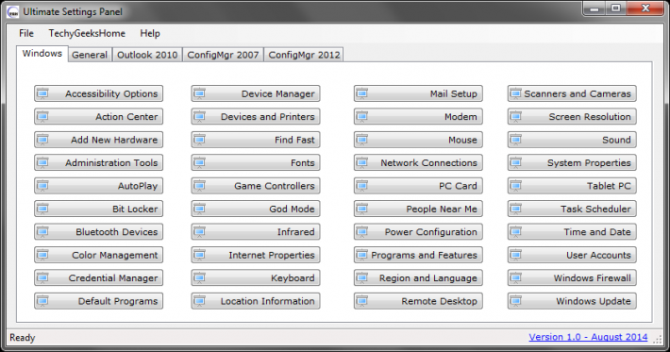Open the TechyGeeksHome menu
Image resolution: width=670 pixels, height=352 pixels.
[x=87, y=33]
